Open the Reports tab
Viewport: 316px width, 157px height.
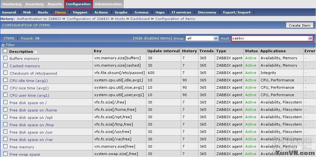55,4
